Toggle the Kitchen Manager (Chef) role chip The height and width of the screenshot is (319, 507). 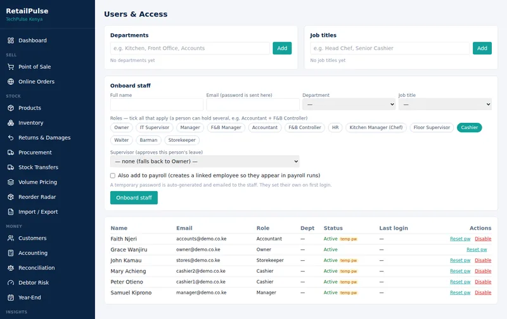click(x=376, y=127)
